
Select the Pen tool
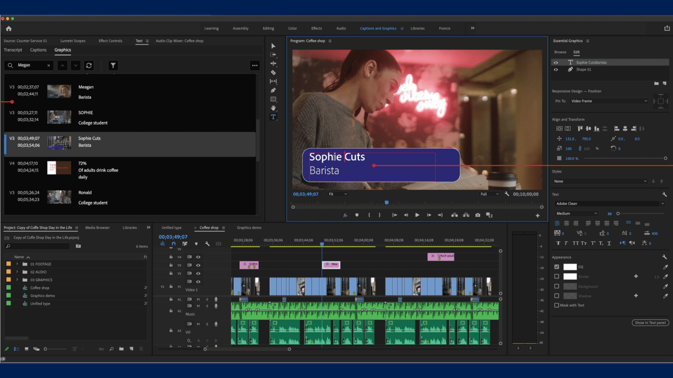tap(273, 90)
